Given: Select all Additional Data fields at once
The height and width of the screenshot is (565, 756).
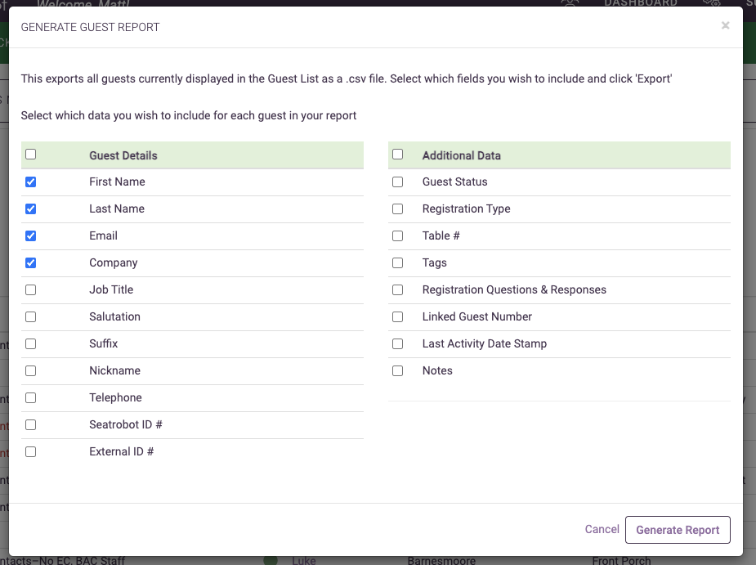Looking at the screenshot, I should 397,154.
